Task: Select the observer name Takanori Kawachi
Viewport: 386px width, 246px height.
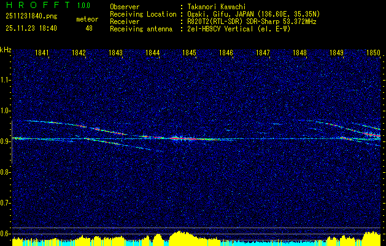Action: click(x=217, y=6)
